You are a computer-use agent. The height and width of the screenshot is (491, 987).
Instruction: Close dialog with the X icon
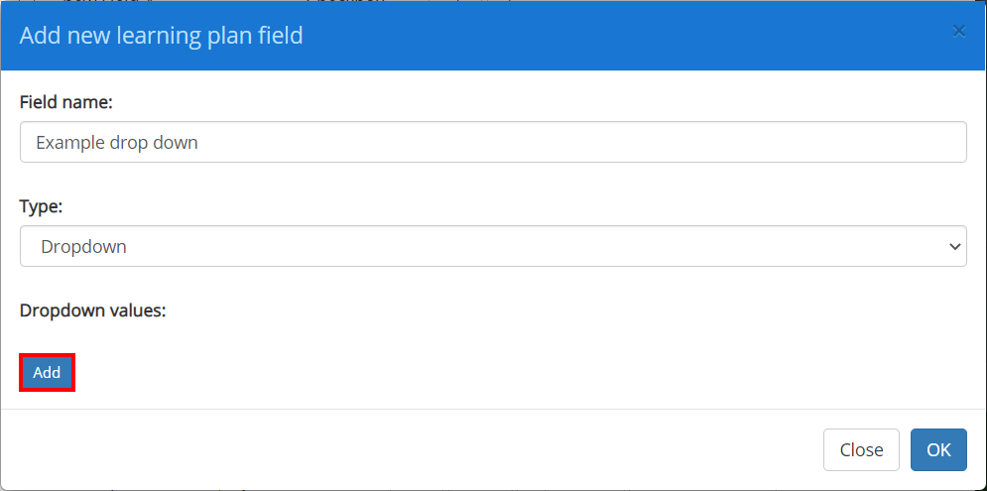click(958, 32)
